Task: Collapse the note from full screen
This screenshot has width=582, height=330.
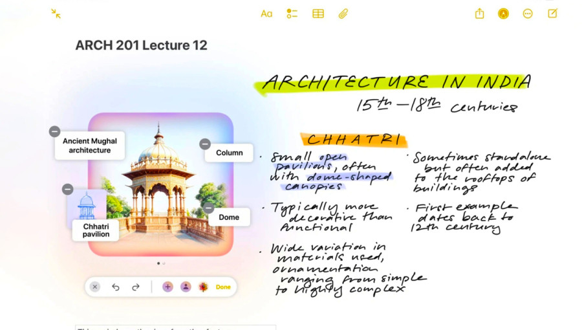Action: coord(56,14)
